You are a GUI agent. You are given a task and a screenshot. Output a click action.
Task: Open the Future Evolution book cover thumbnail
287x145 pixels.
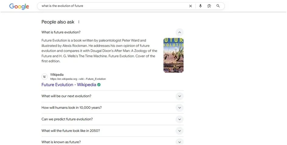tap(174, 55)
